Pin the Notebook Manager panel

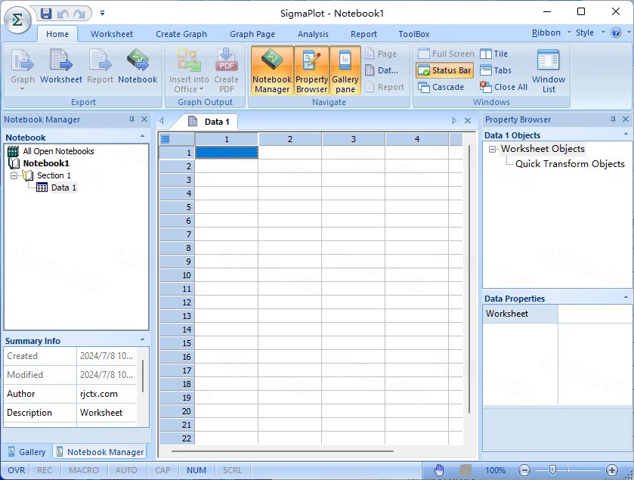tap(131, 119)
